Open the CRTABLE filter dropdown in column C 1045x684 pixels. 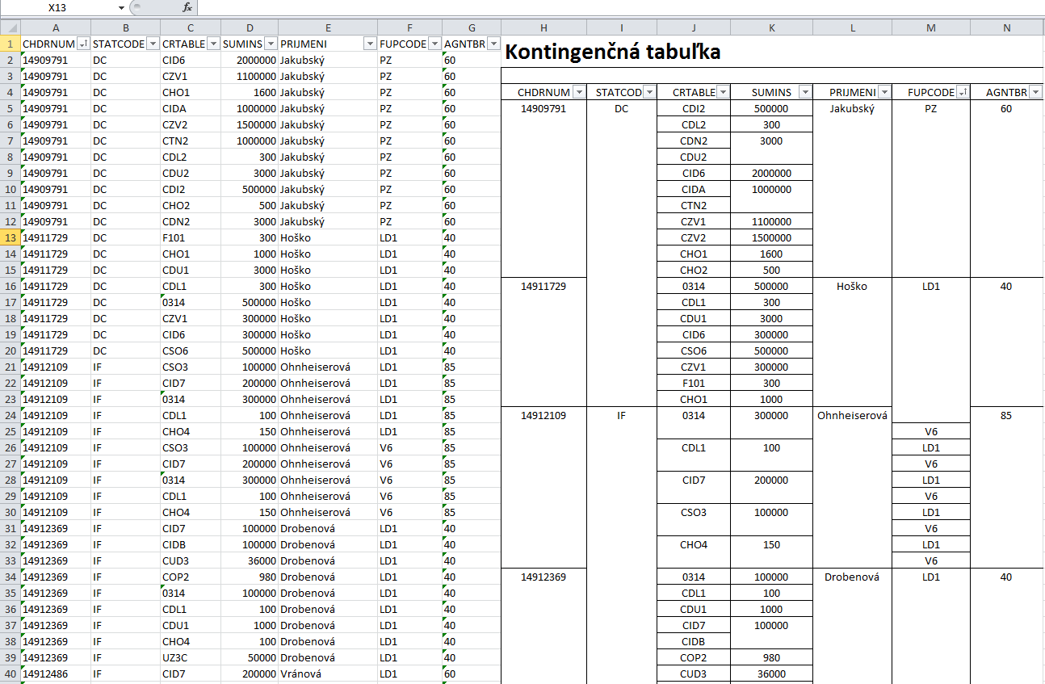click(213, 44)
